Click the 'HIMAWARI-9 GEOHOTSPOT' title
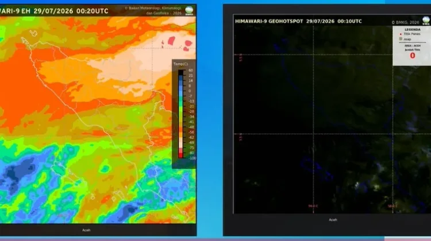Image resolution: width=431 pixels, height=241 pixels. [269, 21]
